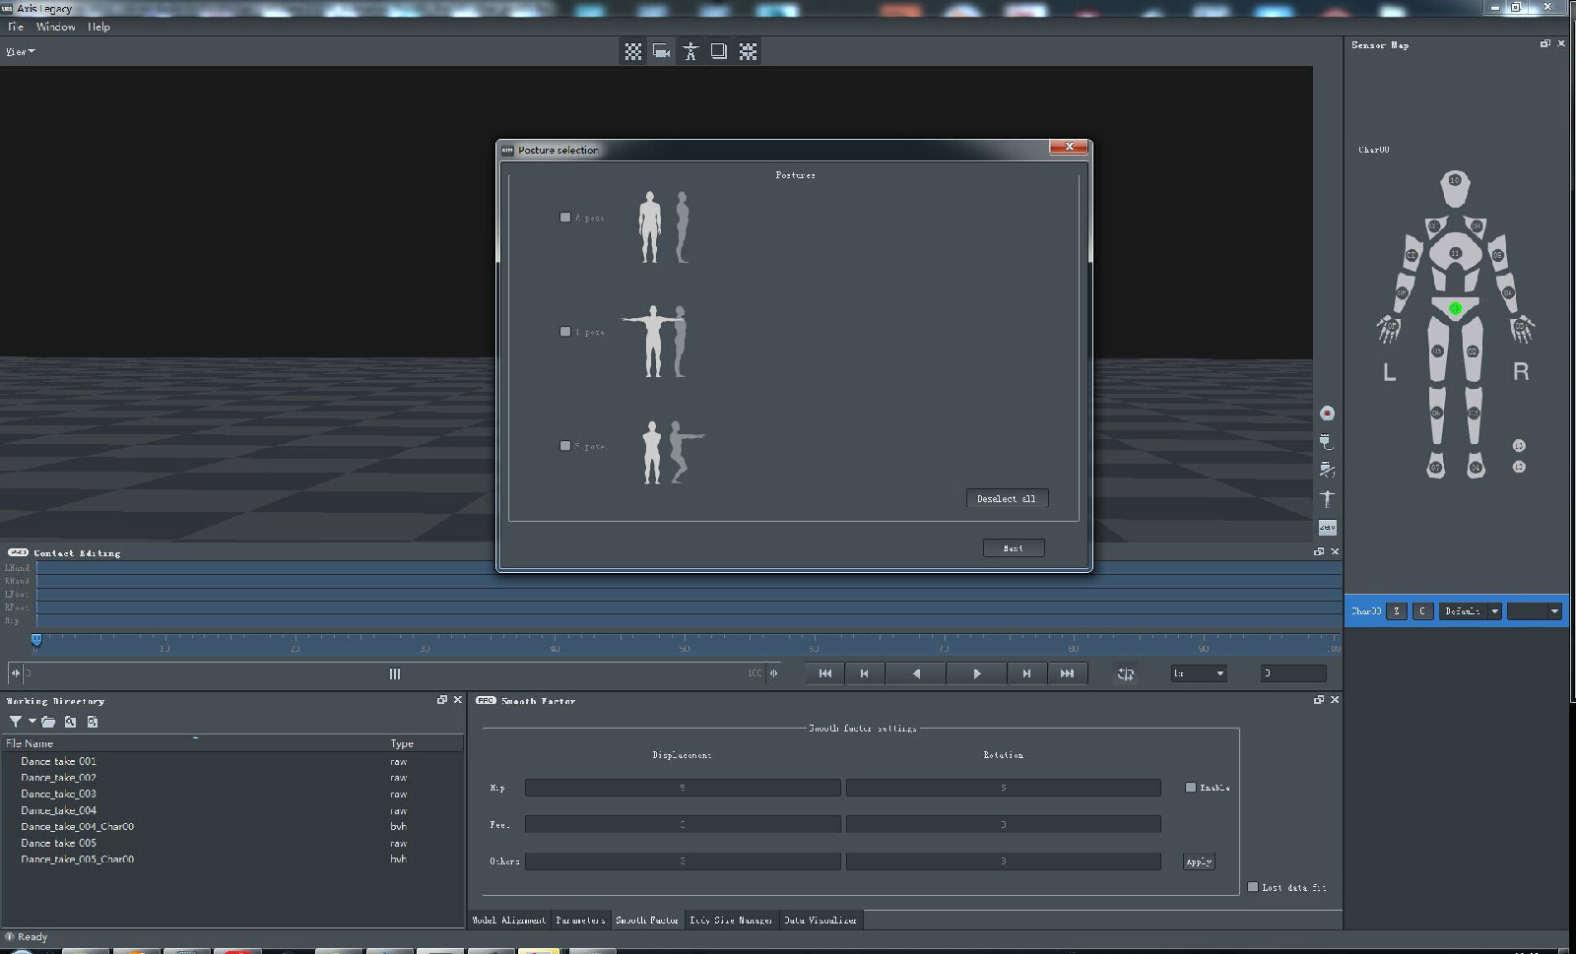Viewport: 1576px width, 954px height.
Task: Select sensor 13 circle on Sensor Map
Action: coord(1519,446)
